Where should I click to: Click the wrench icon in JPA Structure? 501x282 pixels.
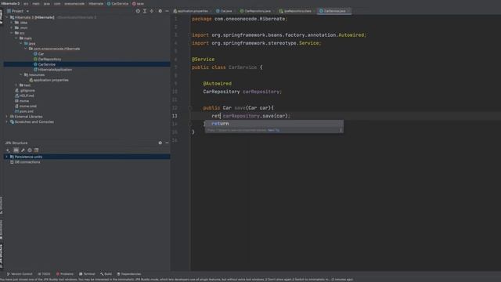coord(23,150)
